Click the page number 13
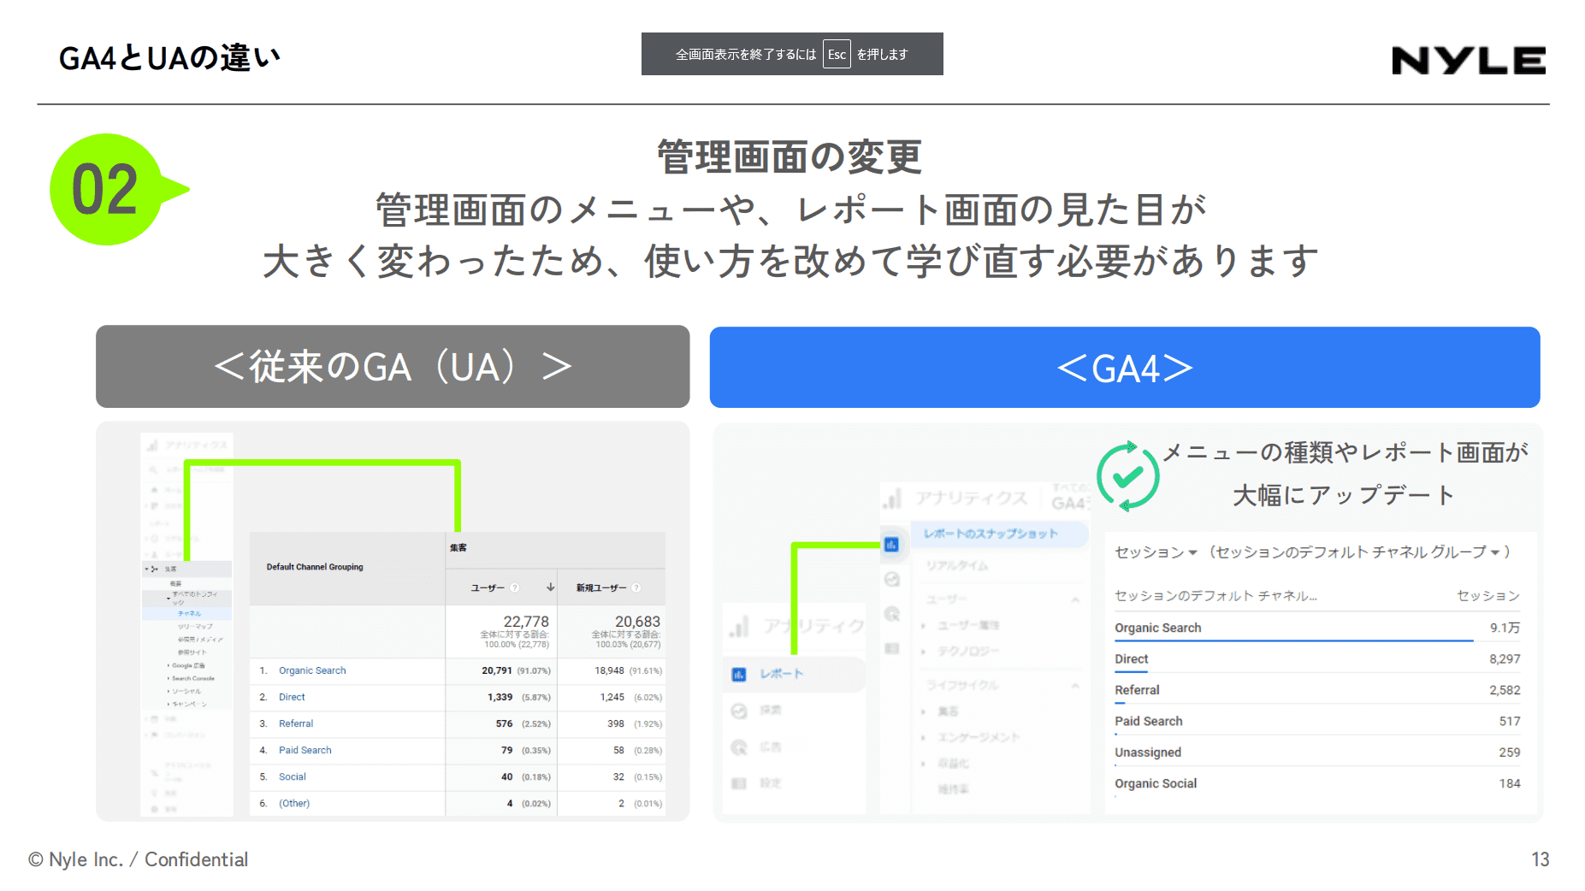 [1540, 859]
